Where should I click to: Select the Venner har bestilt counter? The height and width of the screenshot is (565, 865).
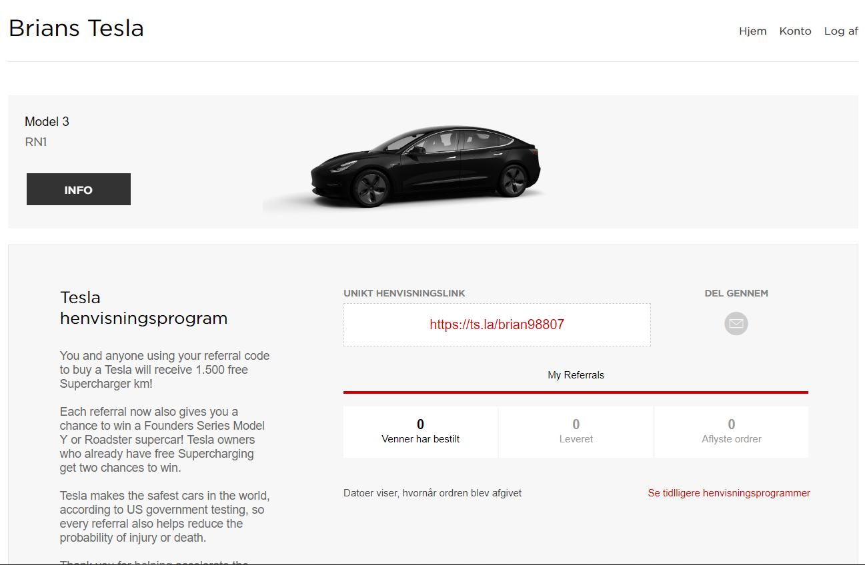tap(420, 432)
